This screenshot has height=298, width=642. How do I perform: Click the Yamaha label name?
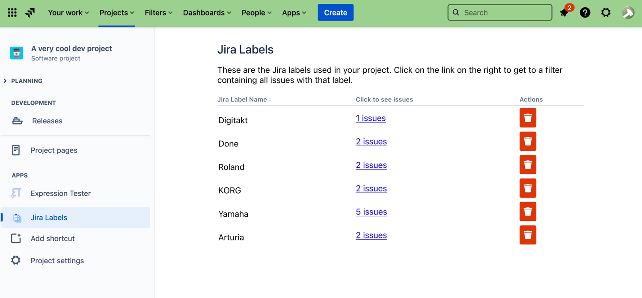233,214
